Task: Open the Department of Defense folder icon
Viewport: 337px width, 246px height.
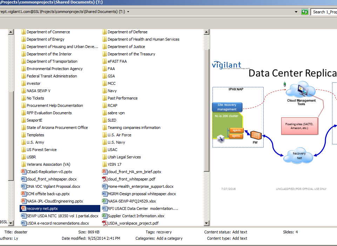Action: [105, 32]
